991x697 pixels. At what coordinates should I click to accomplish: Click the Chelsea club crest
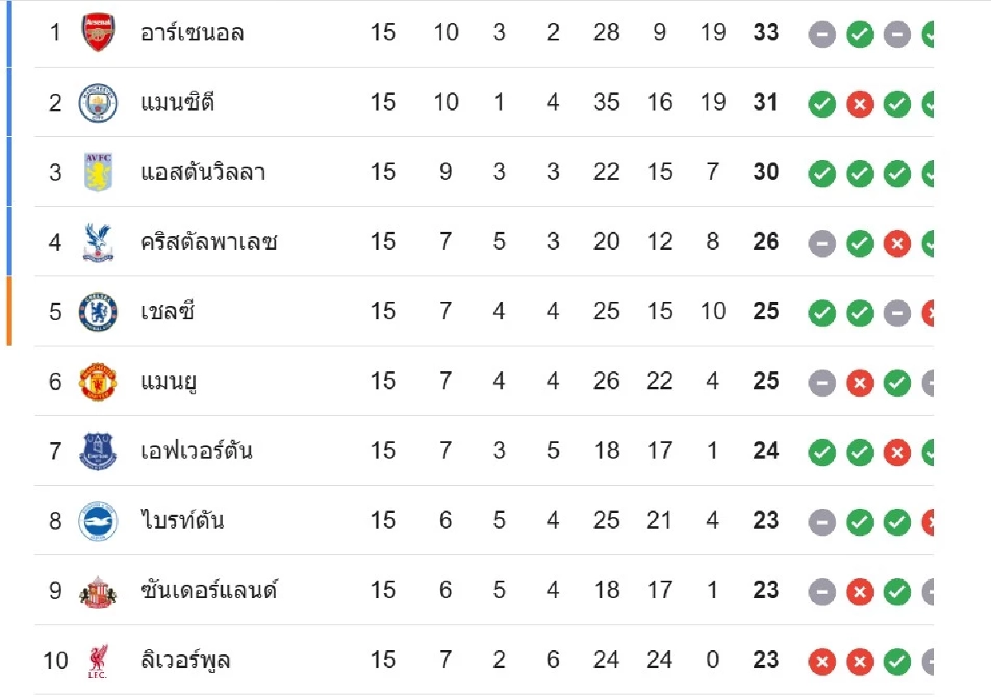(97, 312)
